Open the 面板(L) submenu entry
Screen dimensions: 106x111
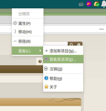[27, 51]
